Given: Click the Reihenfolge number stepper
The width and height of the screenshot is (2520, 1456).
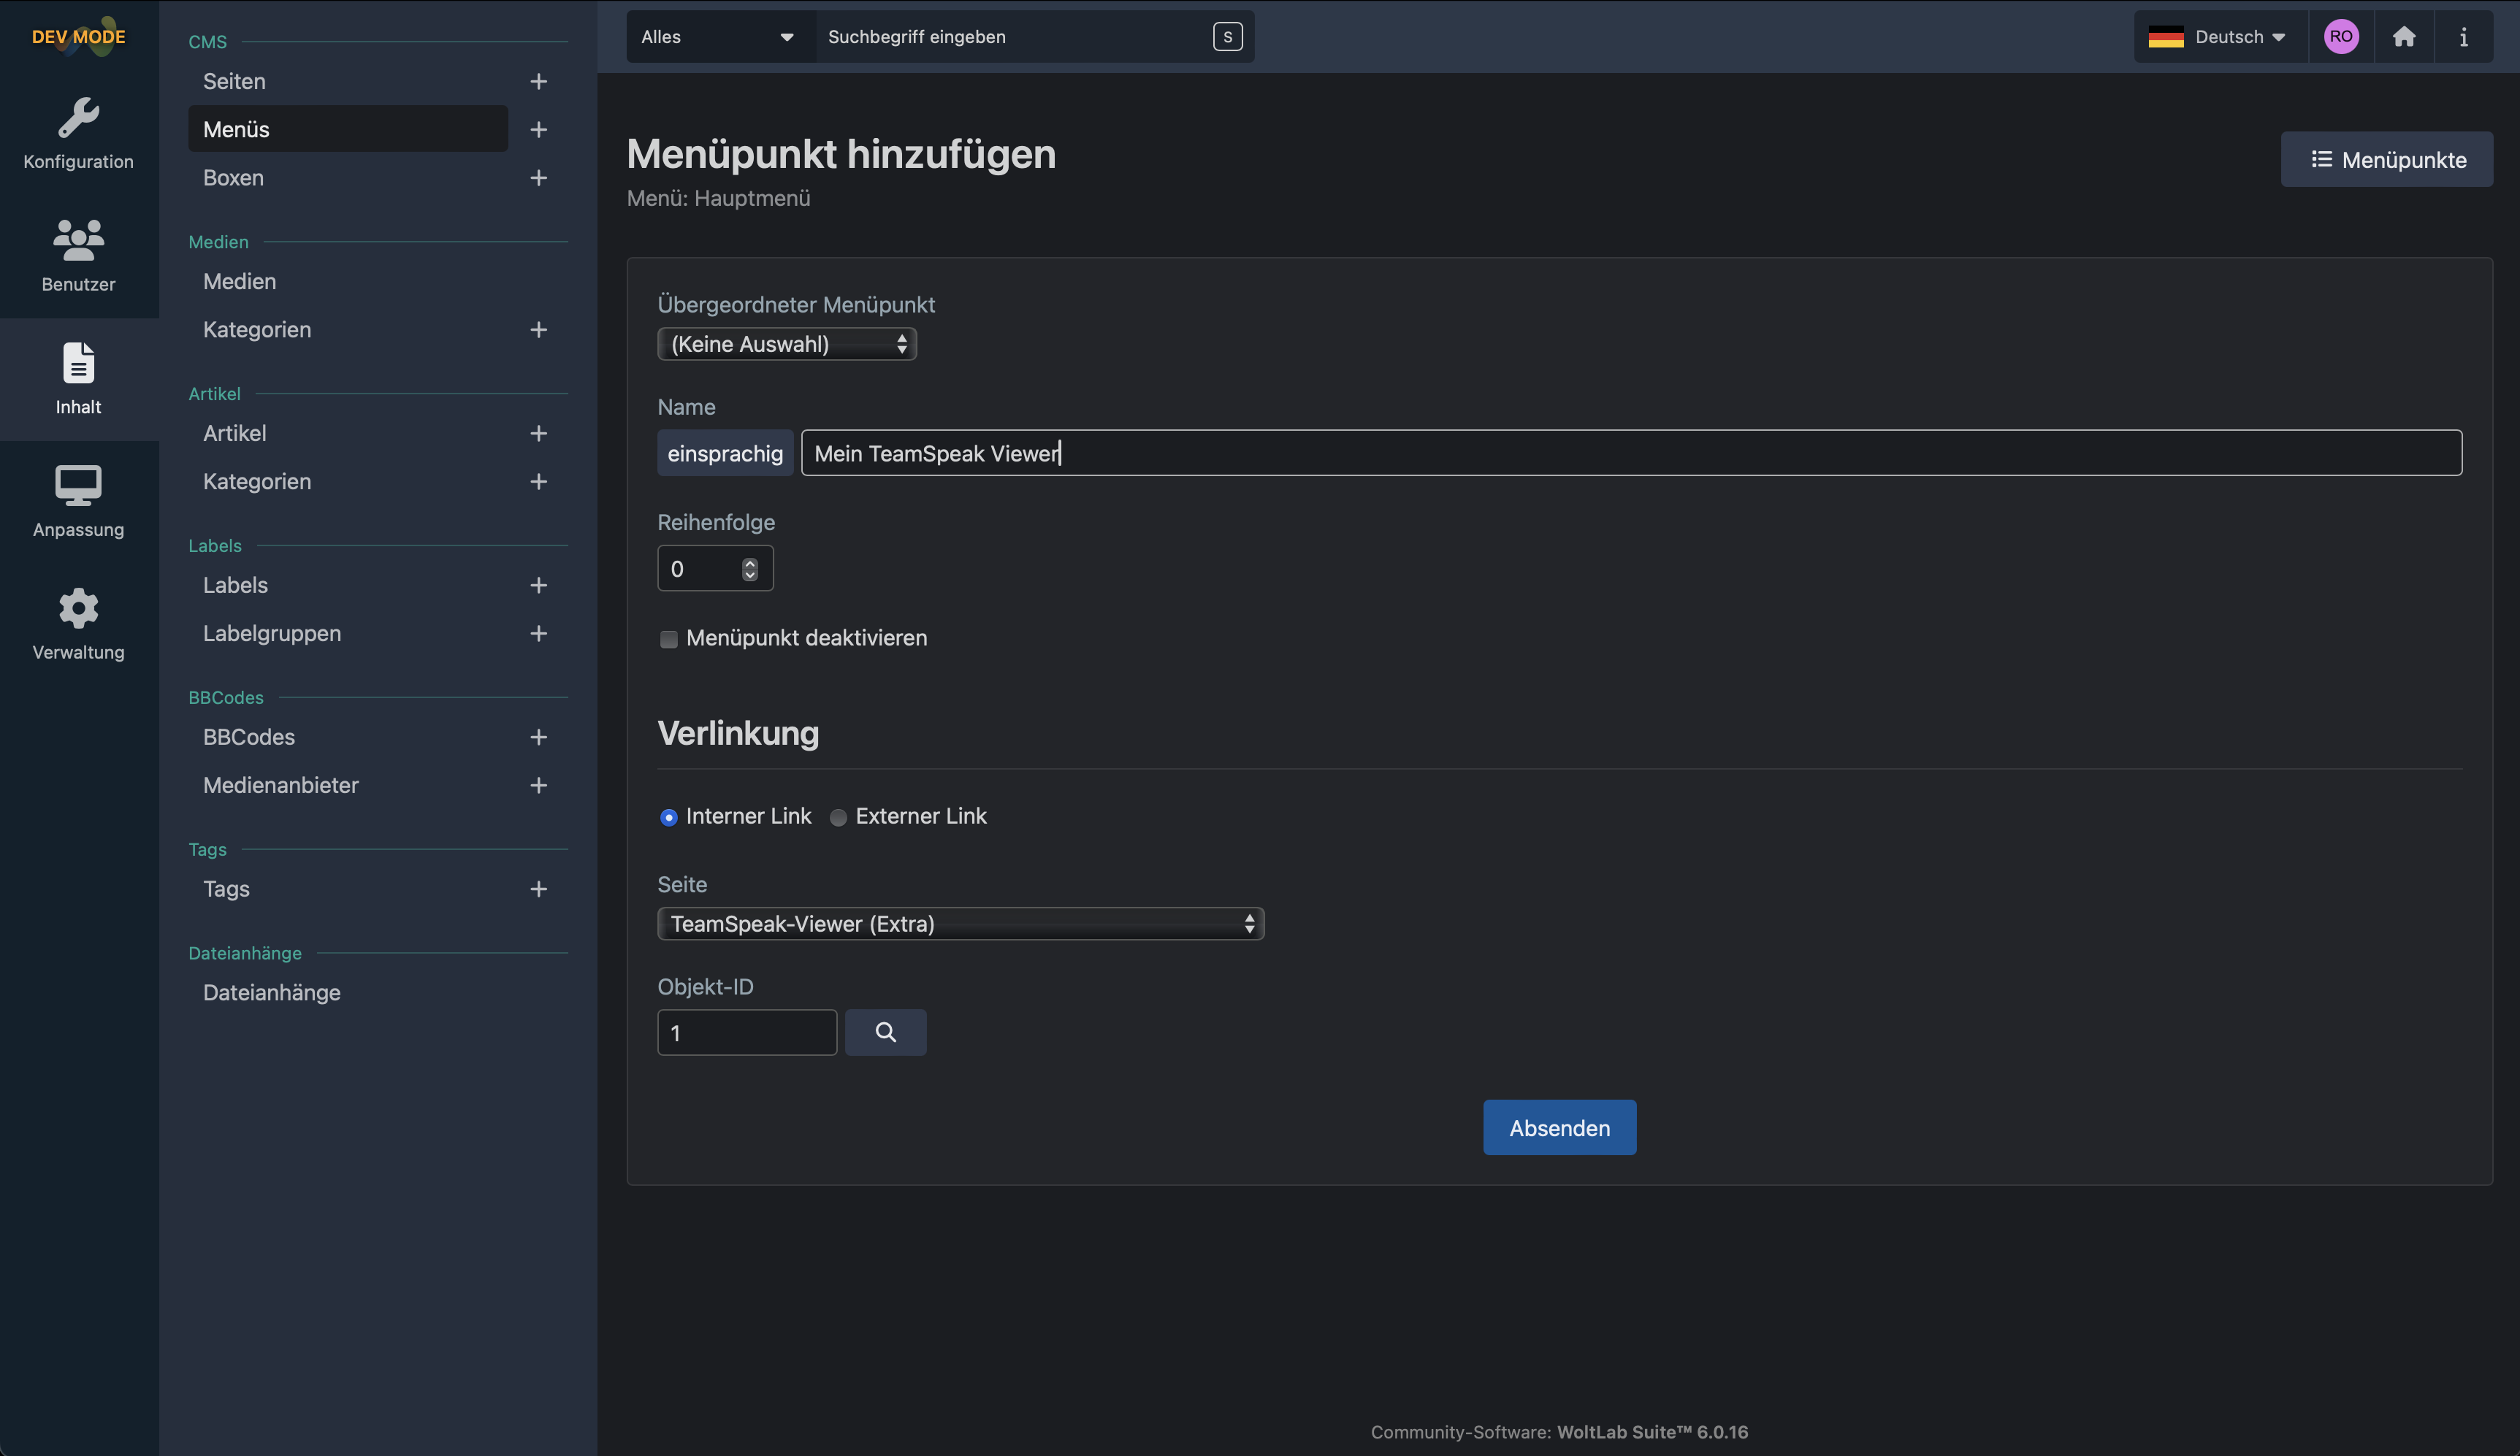Looking at the screenshot, I should (x=750, y=569).
